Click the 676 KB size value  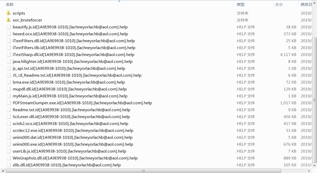click(290, 144)
